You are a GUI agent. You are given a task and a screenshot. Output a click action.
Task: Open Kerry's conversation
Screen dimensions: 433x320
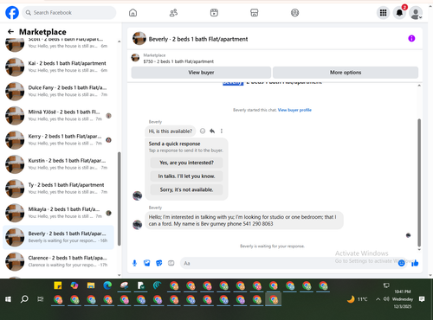pyautogui.click(x=59, y=140)
